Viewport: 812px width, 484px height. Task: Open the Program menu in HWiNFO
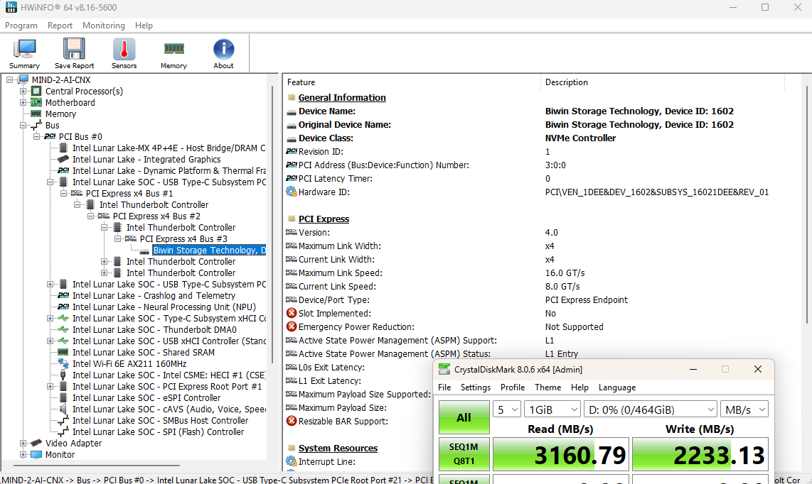click(x=21, y=26)
